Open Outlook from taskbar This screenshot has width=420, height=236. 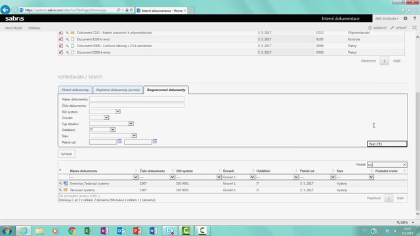pos(121,231)
